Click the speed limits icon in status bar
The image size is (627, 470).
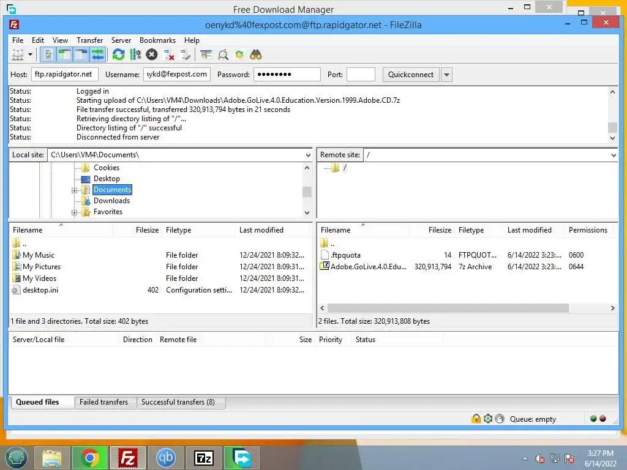500,419
